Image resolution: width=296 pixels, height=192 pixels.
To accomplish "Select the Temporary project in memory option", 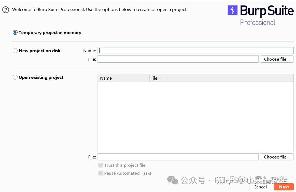I will [x=15, y=32].
